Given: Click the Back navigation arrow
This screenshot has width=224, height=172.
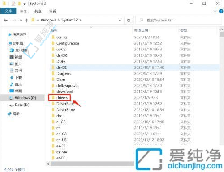Looking at the screenshot, I should tap(6, 20).
